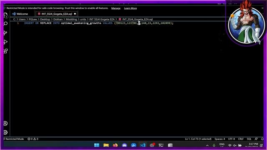Open the Wi-Fi network tray icon
Viewport: 267px width, 150px height.
[x=230, y=145]
